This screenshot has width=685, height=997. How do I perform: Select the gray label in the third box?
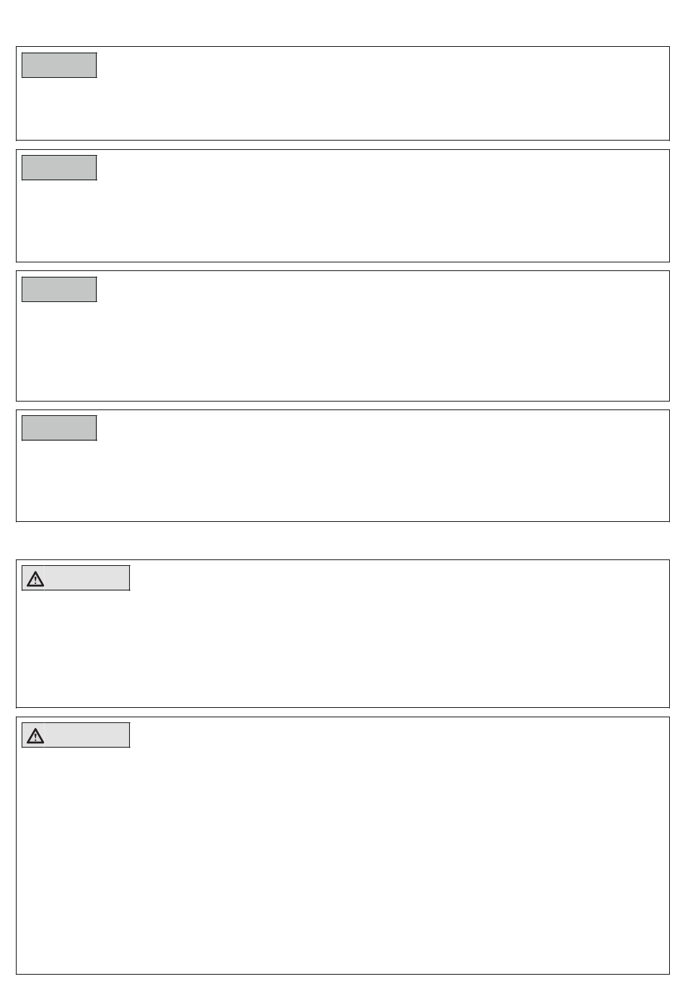59,289
